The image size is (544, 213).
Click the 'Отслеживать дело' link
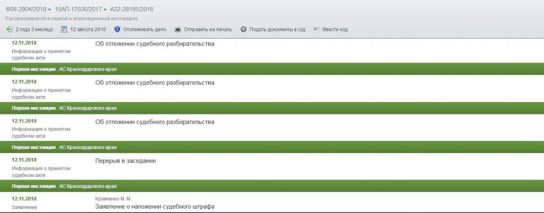[144, 29]
